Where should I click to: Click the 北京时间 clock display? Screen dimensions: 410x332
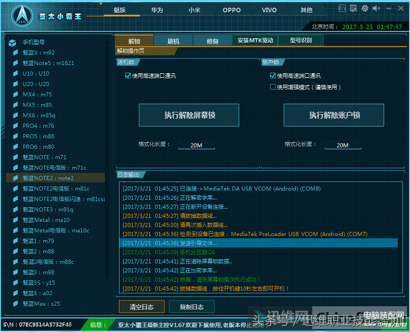click(357, 27)
